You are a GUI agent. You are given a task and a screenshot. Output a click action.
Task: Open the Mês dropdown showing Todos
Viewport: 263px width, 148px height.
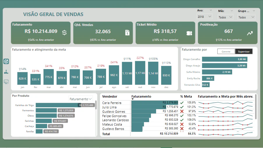click(x=225, y=17)
